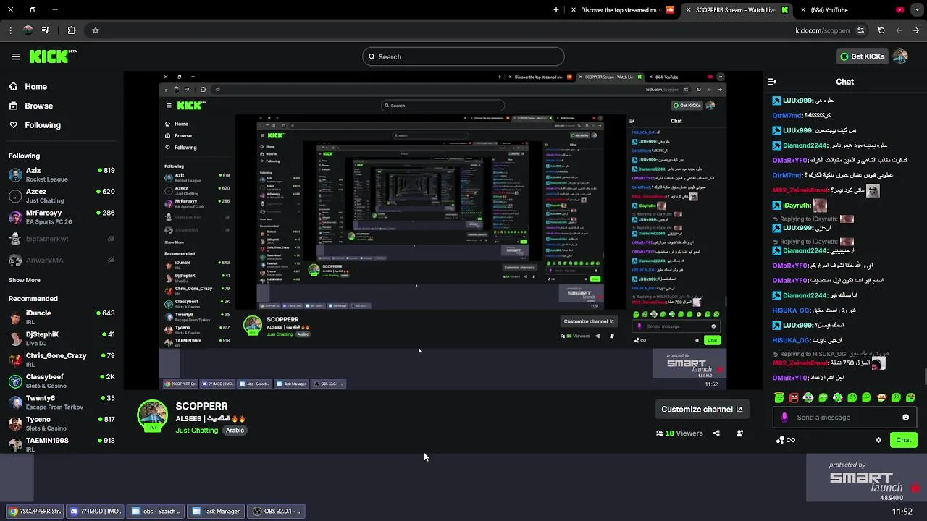
Task: Open Discord from the taskbar
Action: pos(96,511)
